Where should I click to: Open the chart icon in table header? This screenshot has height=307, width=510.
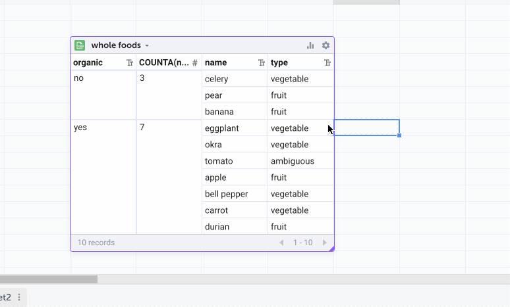[x=310, y=45]
